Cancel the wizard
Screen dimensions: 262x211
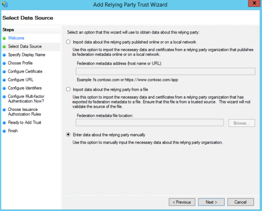coord(241,202)
